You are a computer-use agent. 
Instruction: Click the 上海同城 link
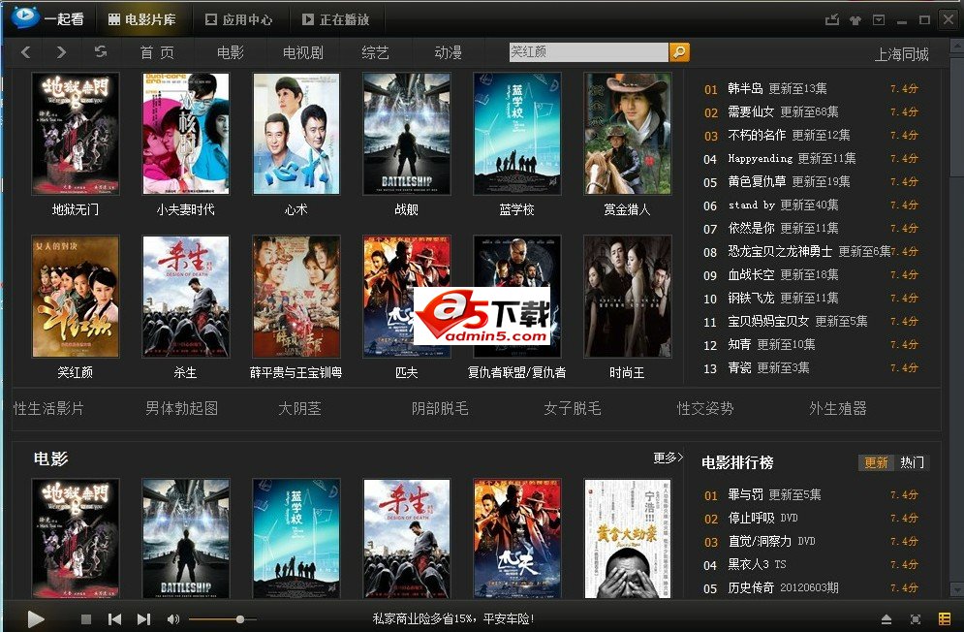click(901, 55)
